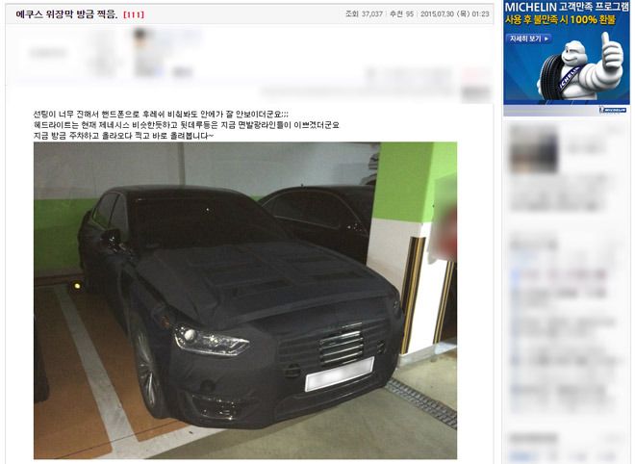Viewport: 635px width, 464px height.
Task: Open the blurred sidebar thumbnail below the ad
Action: pyautogui.click(x=533, y=148)
